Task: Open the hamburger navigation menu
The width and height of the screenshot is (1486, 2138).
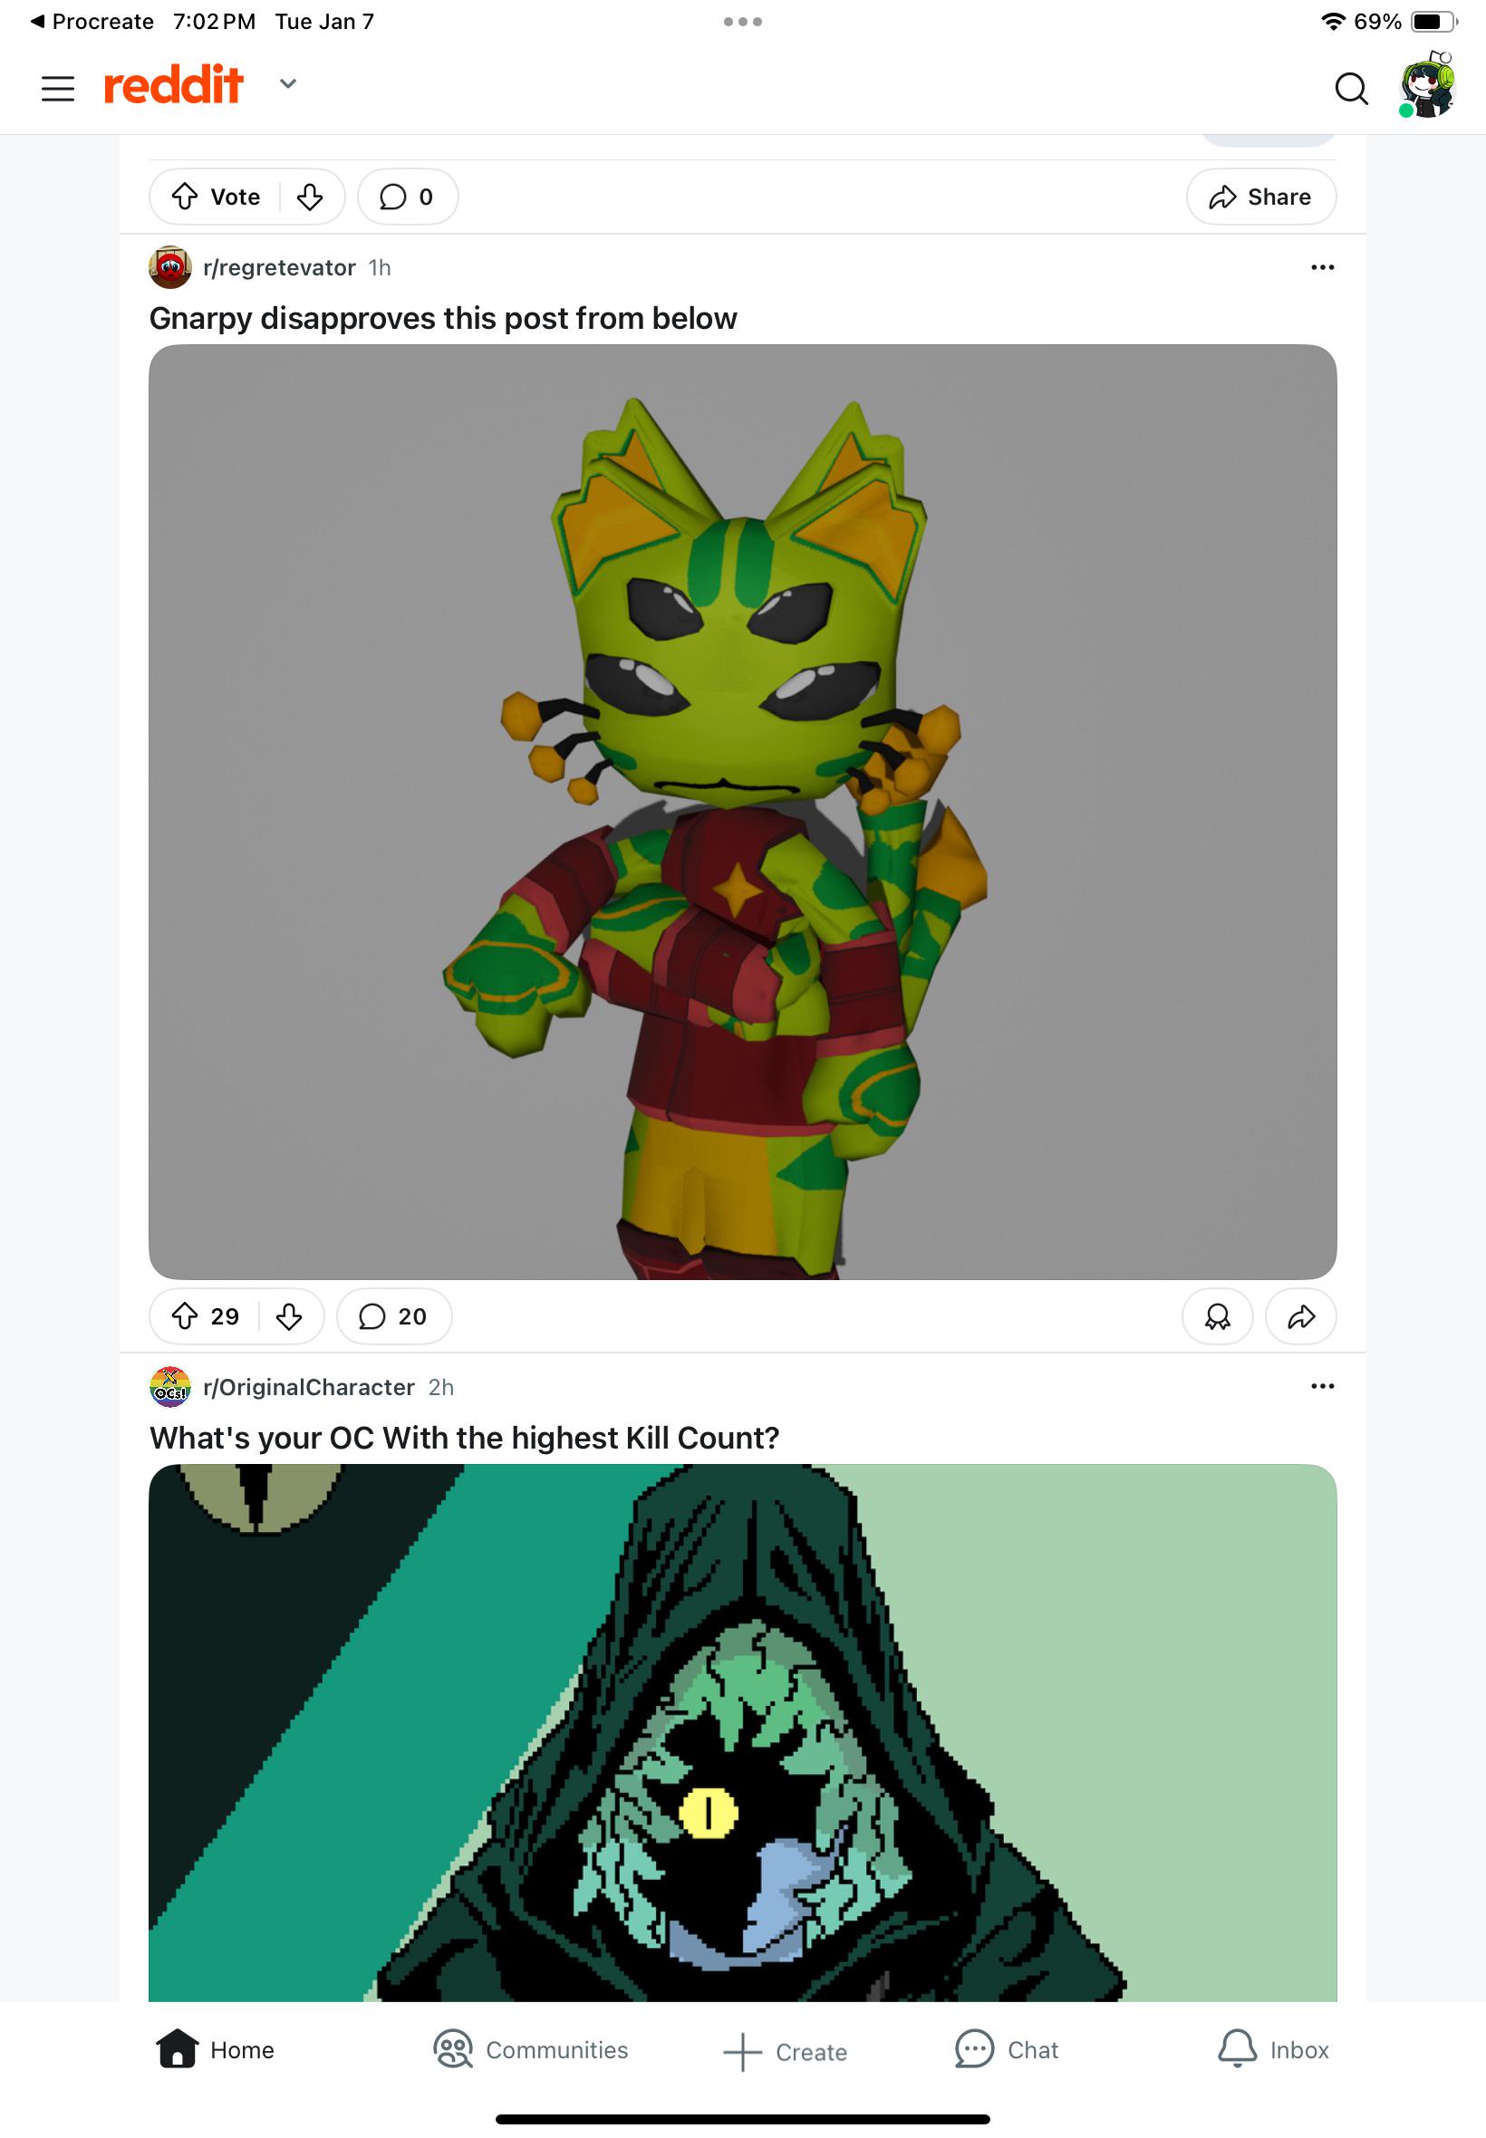Action: tap(58, 89)
